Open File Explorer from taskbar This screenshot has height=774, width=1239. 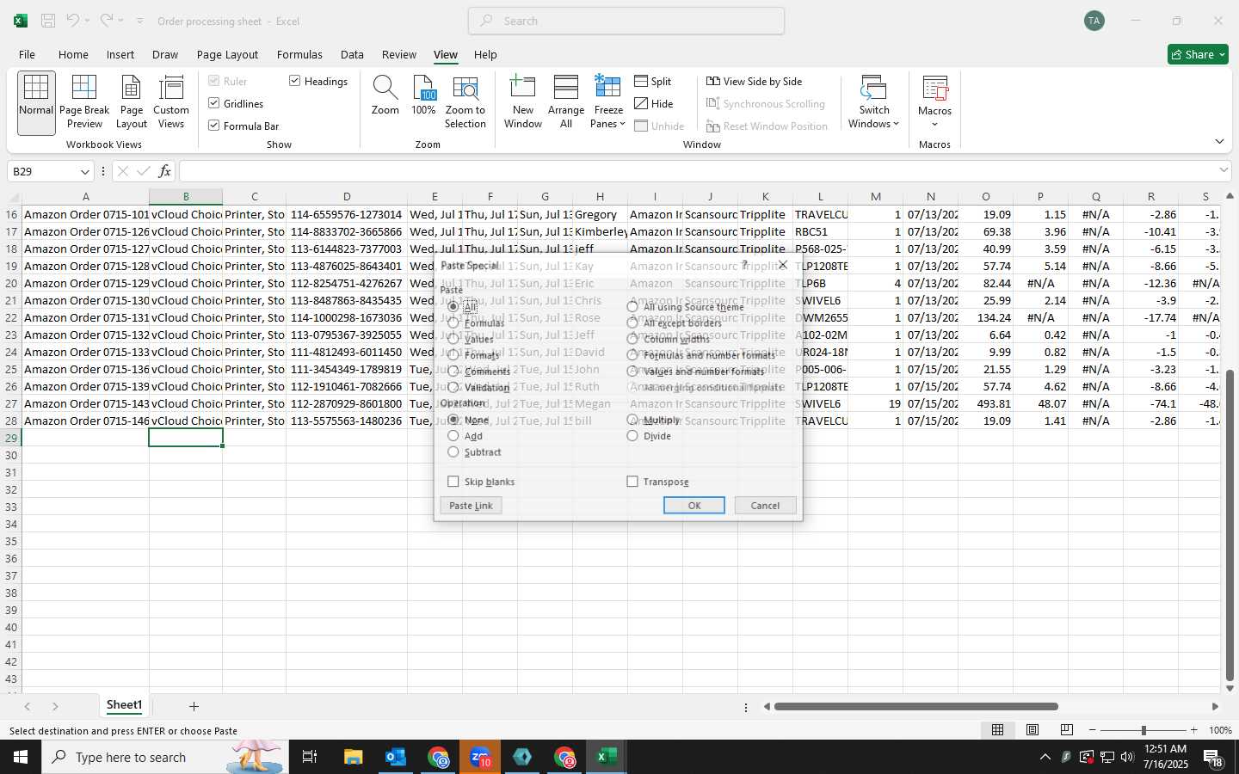coord(354,757)
